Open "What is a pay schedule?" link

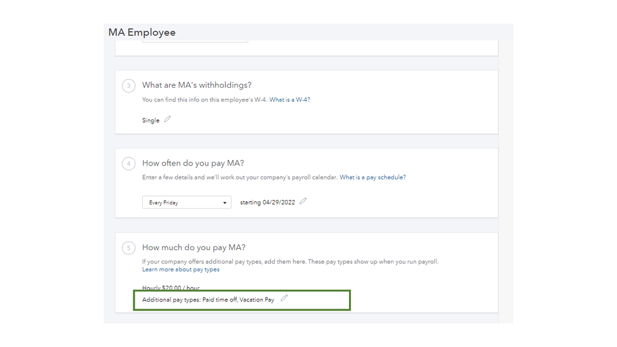[372, 177]
